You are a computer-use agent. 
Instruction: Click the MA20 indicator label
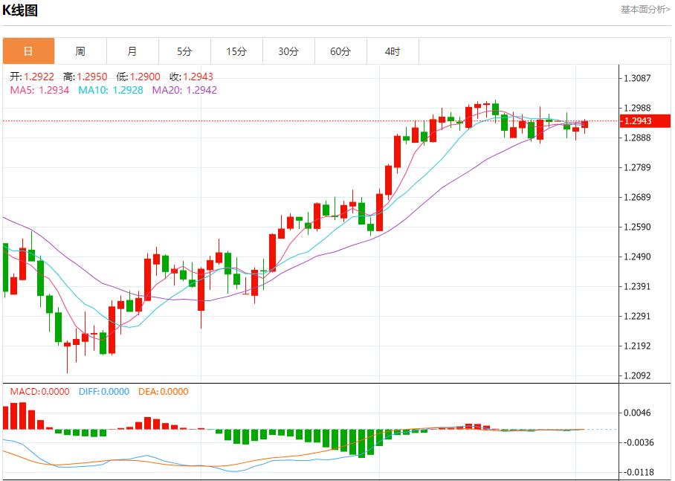tap(184, 90)
